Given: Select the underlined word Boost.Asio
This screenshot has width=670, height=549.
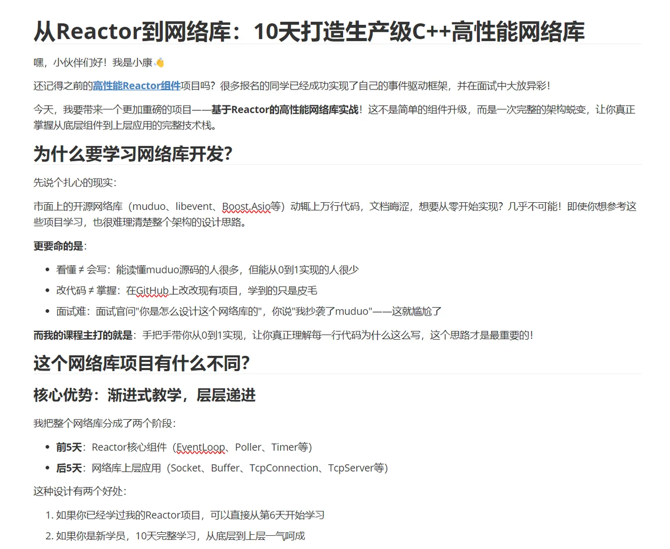Looking at the screenshot, I should (247, 206).
